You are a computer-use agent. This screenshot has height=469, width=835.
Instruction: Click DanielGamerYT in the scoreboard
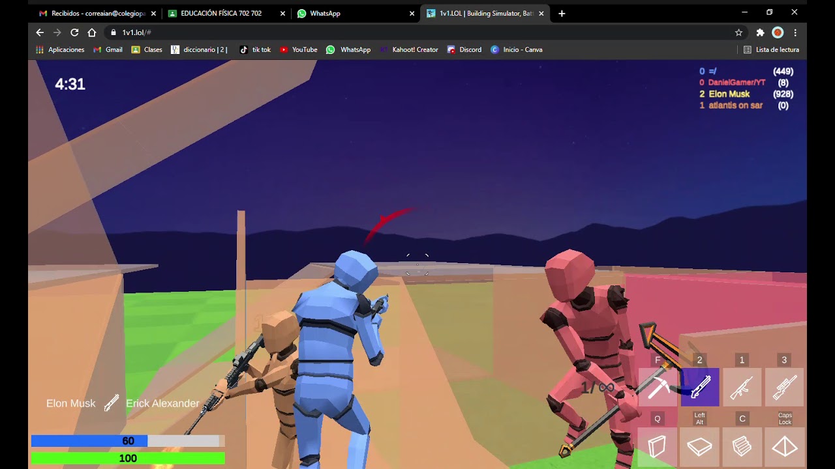[x=736, y=83]
